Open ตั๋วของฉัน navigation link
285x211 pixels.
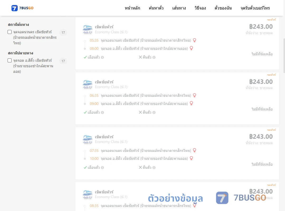[x=223, y=8]
